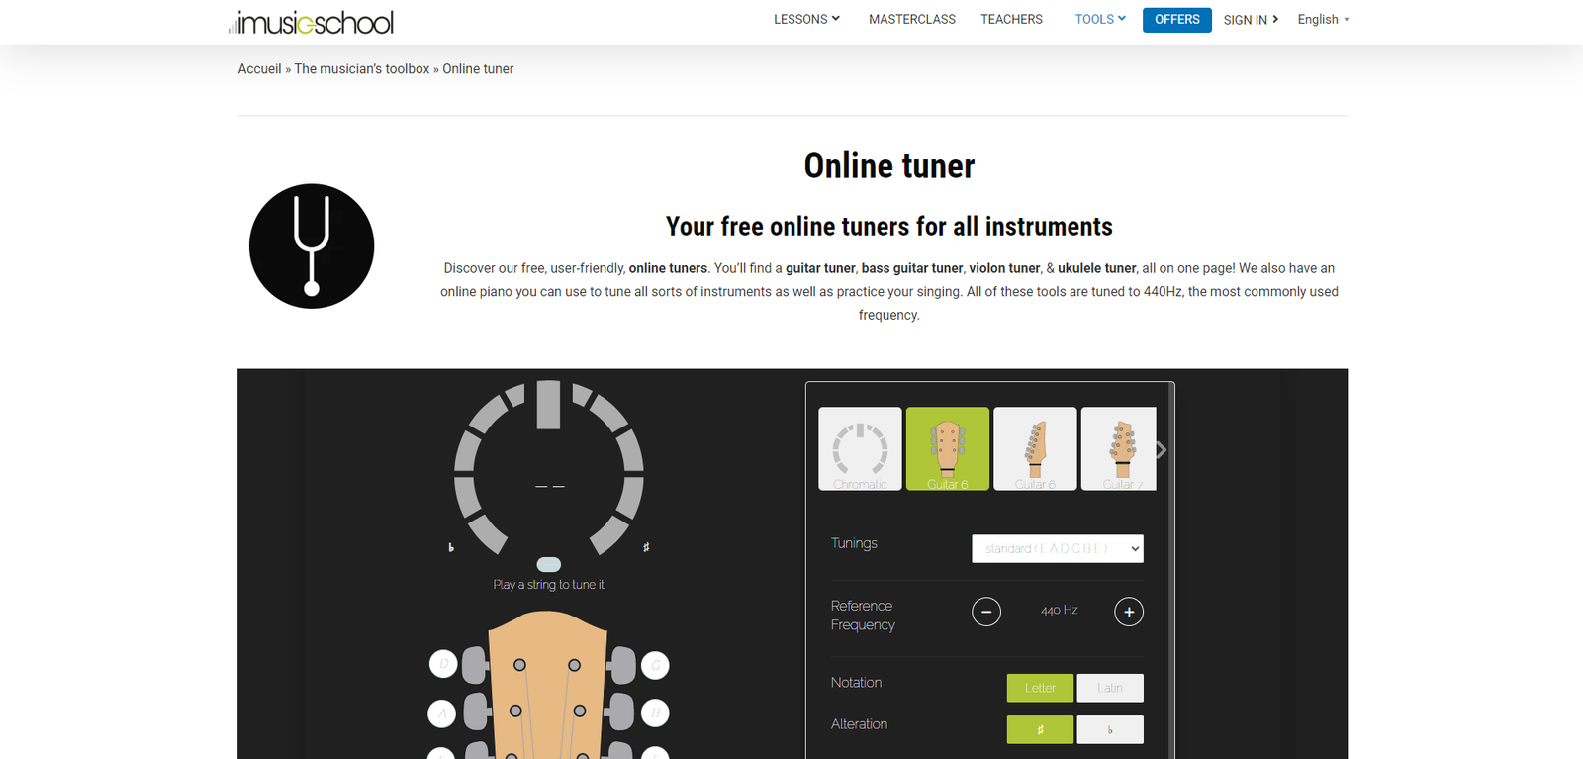Pick the seven-string Guitar 7 tuner
Image resolution: width=1583 pixels, height=759 pixels.
coord(1118,448)
